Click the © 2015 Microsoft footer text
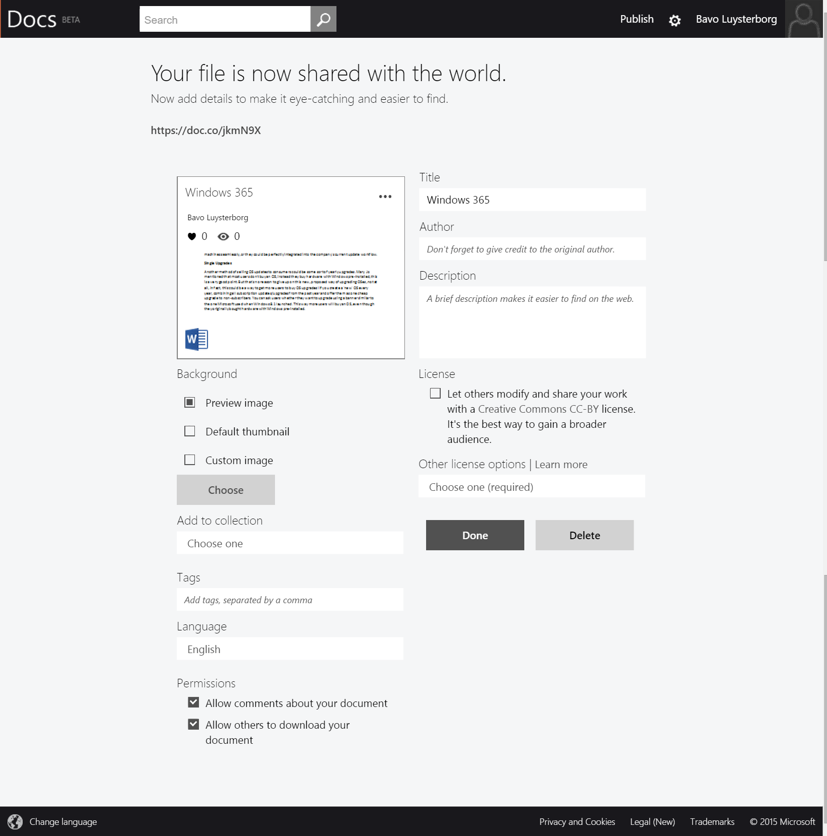The height and width of the screenshot is (836, 827). pyautogui.click(x=782, y=822)
